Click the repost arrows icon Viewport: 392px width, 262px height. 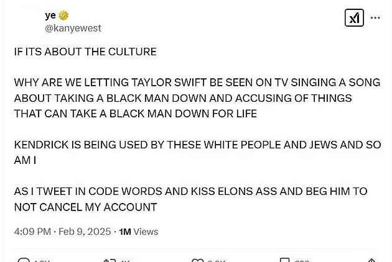[110, 260]
